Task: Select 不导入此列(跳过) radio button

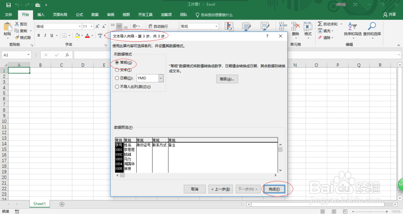Action: 117,87
